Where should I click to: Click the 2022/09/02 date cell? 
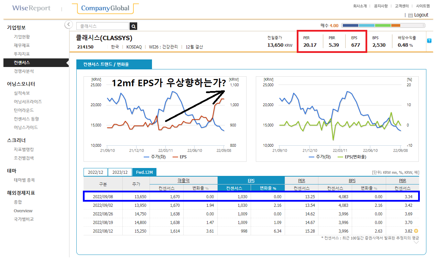103,205
